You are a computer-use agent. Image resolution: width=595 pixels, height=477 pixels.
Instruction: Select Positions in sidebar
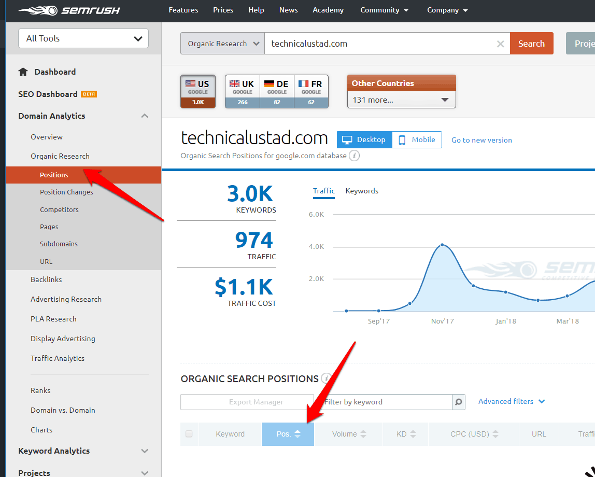tap(83, 175)
